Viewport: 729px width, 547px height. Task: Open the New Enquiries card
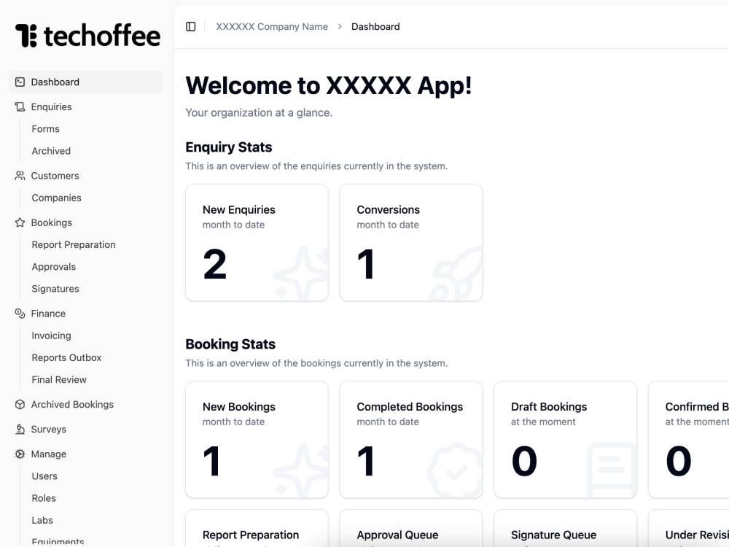coord(257,243)
